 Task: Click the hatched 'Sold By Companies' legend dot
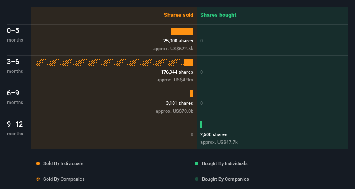[x=38, y=179]
